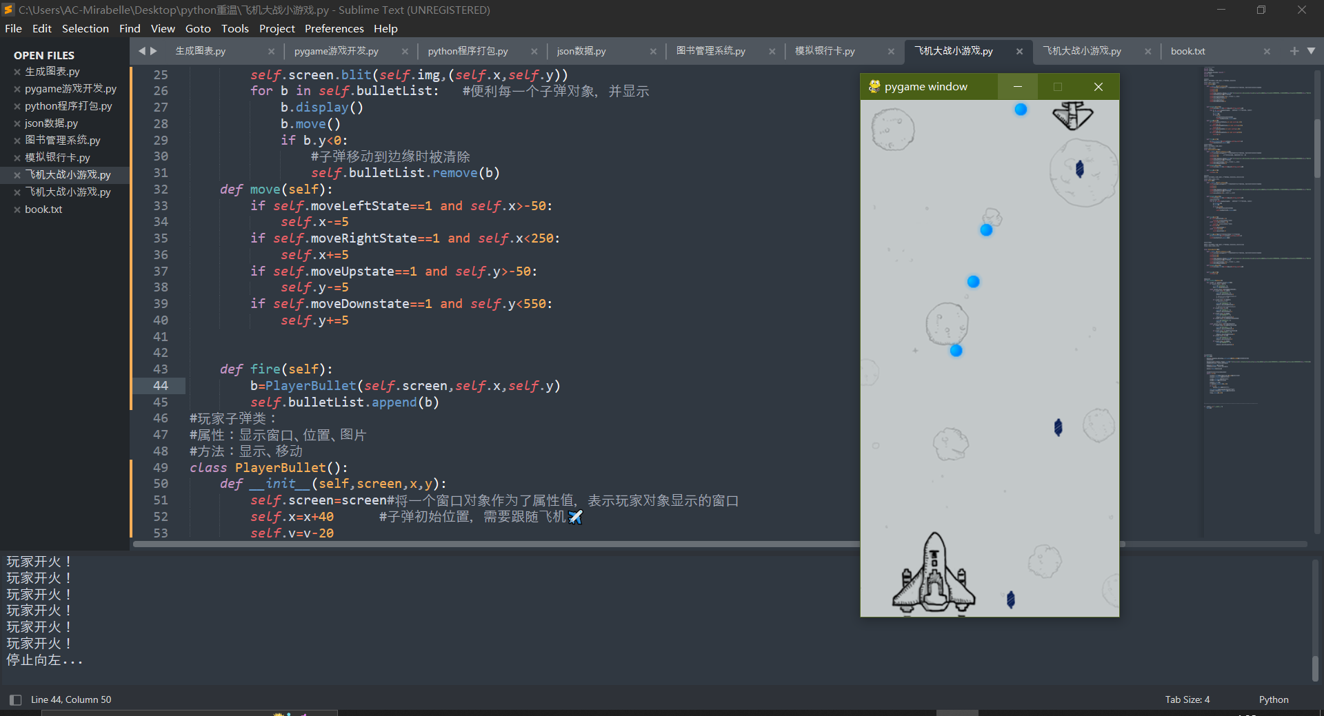Close the book.txt file in OPEN FILES sidebar
1324x716 pixels.
[x=16, y=209]
